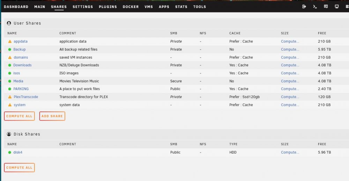Viewport: 349px width, 181px height.
Task: Compute size for the appdata share
Action: click(x=290, y=41)
